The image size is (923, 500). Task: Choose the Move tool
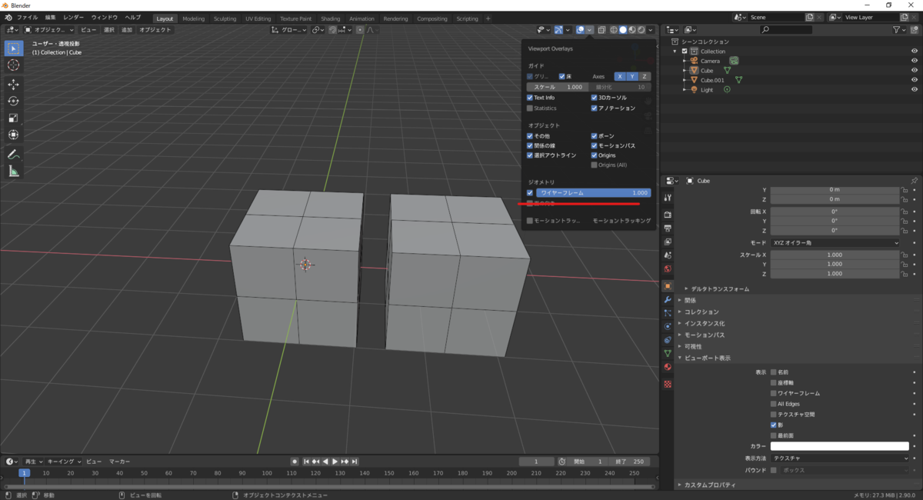tap(13, 85)
